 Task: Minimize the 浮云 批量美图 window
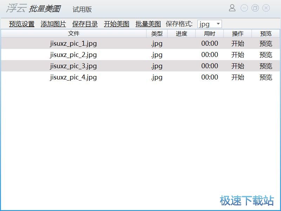click(x=244, y=8)
